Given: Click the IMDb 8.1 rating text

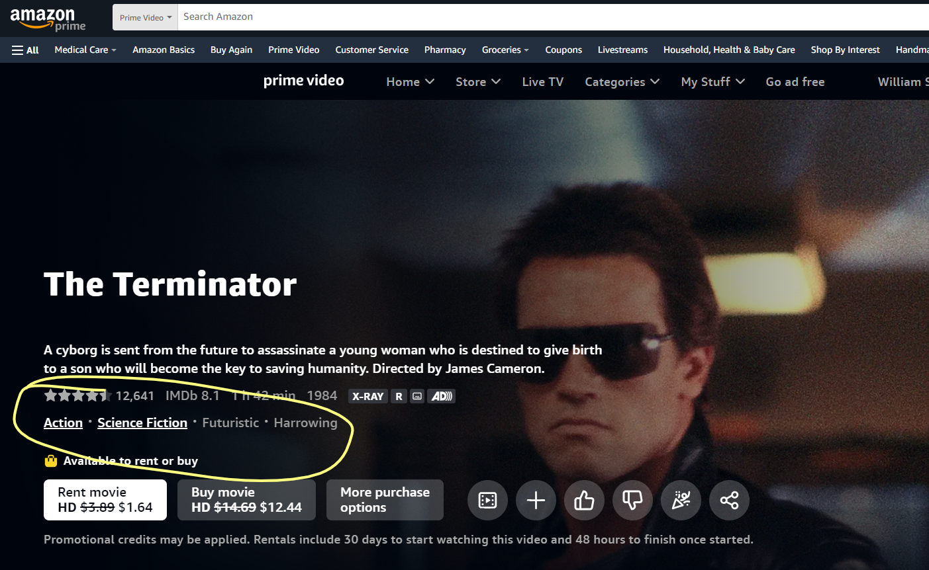Looking at the screenshot, I should pyautogui.click(x=192, y=396).
